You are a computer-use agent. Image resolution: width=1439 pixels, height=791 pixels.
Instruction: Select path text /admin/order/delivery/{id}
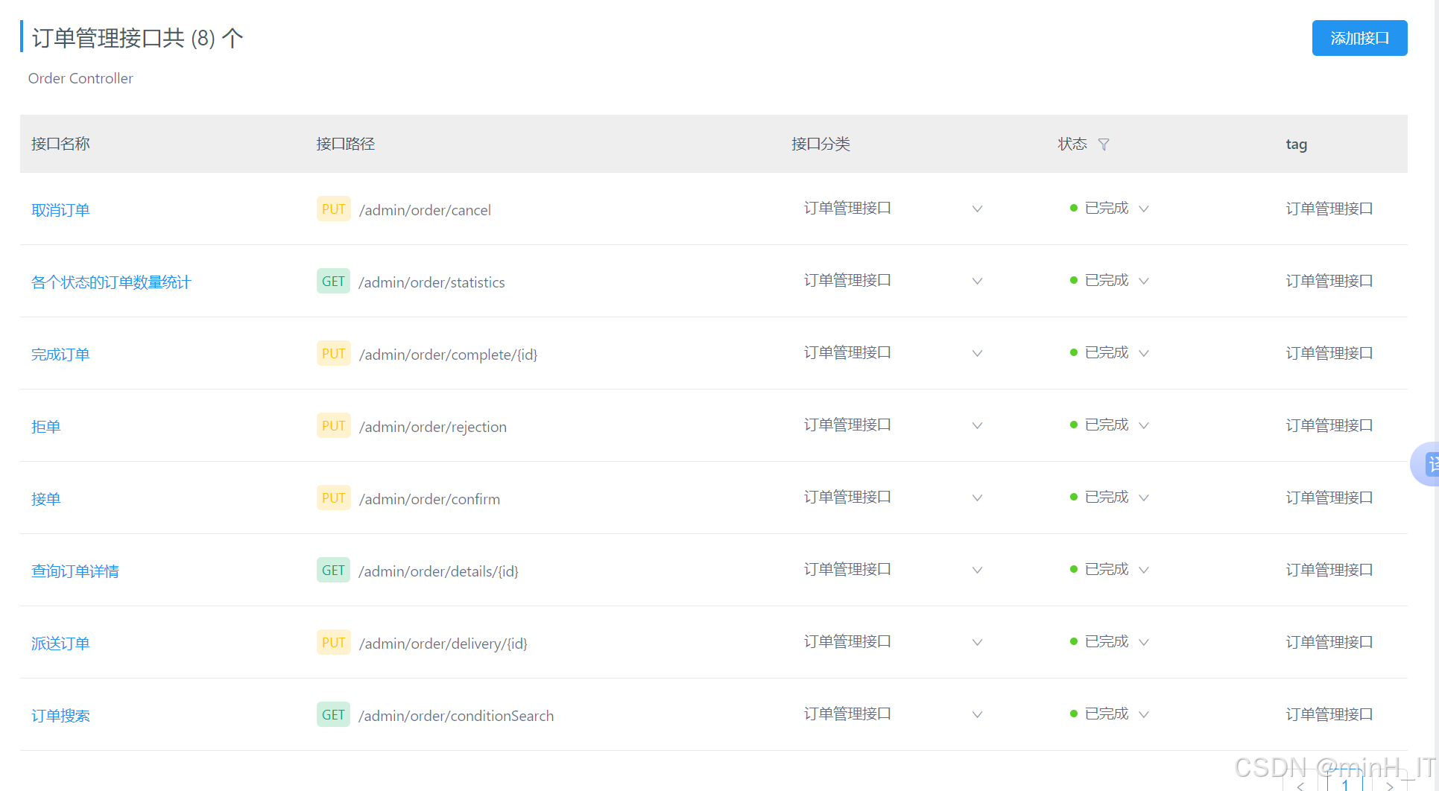[443, 644]
